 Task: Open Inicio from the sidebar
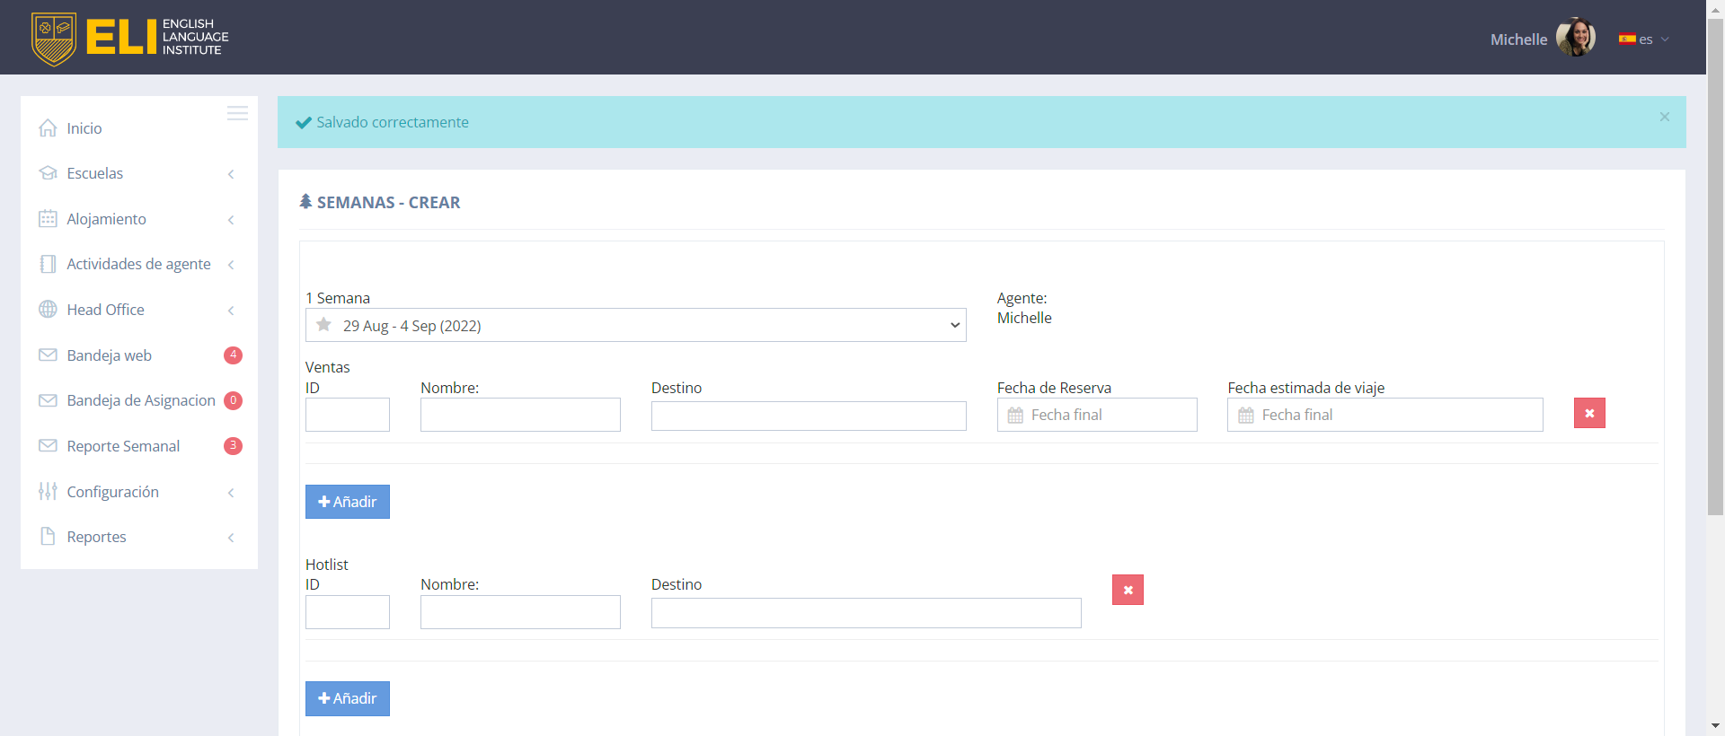pyautogui.click(x=84, y=128)
